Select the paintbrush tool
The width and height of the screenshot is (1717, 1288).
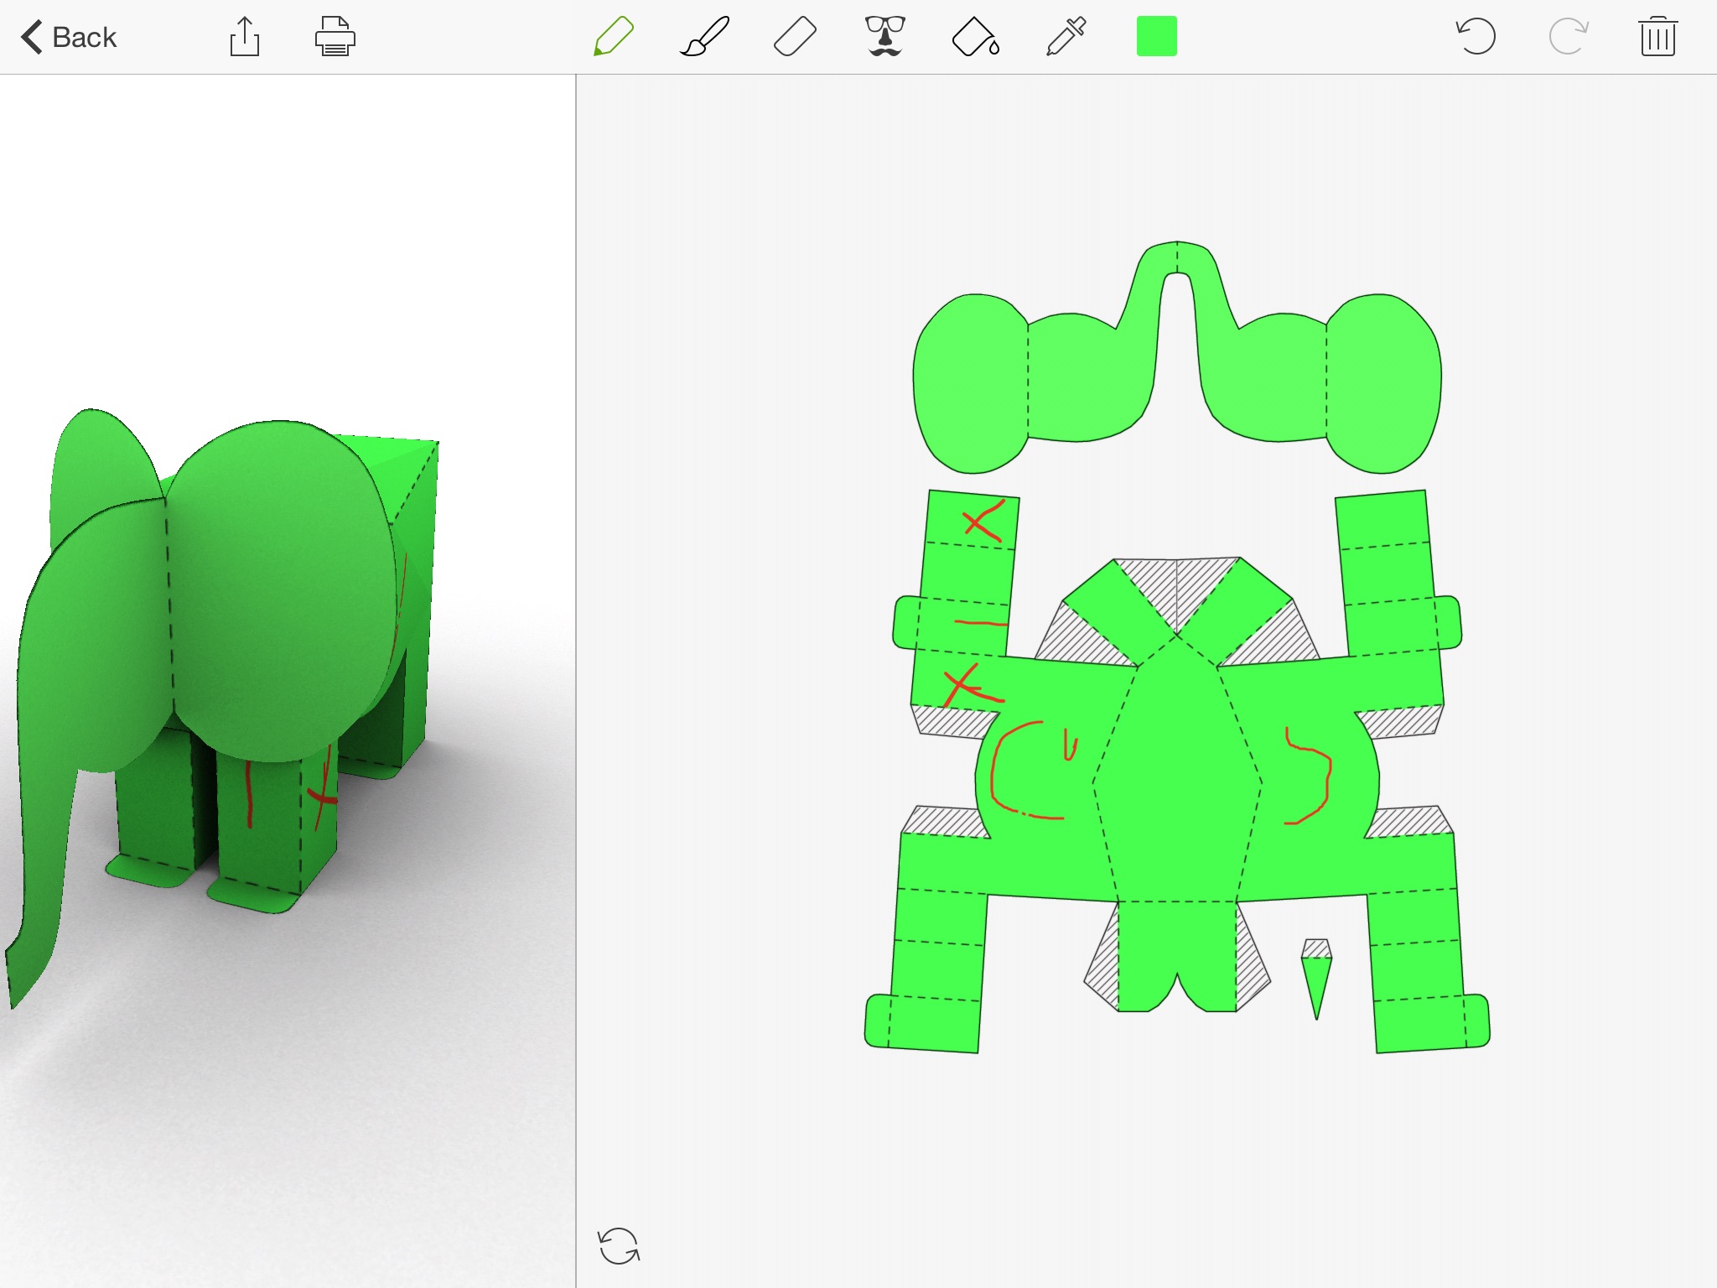(704, 37)
